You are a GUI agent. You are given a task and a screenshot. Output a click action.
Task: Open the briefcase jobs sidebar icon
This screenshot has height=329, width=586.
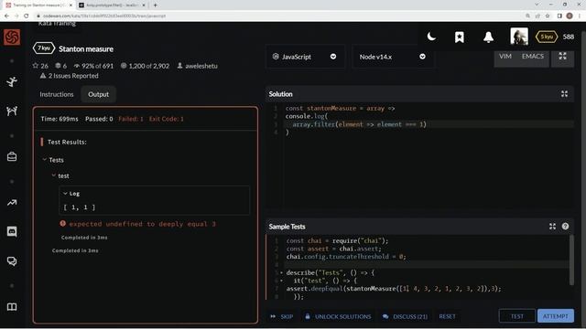point(12,156)
